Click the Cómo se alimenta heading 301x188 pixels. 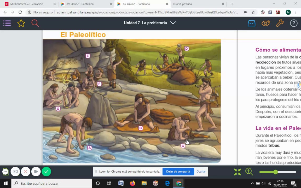coord(278,50)
